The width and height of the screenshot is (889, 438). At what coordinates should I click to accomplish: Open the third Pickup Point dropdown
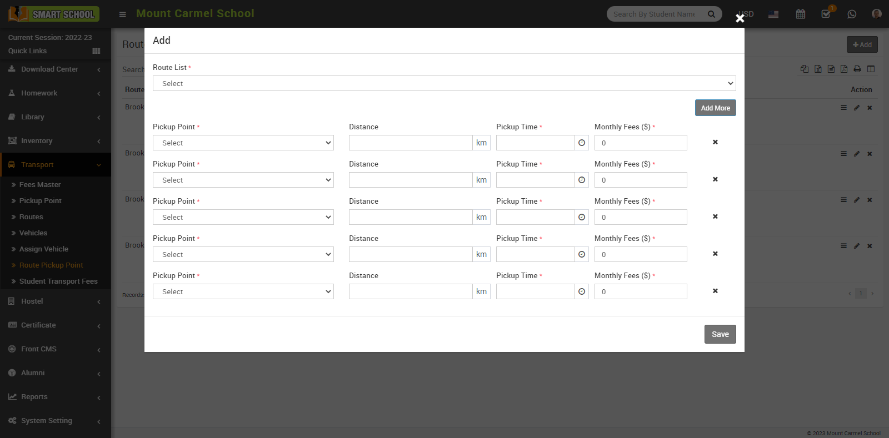pyautogui.click(x=243, y=217)
